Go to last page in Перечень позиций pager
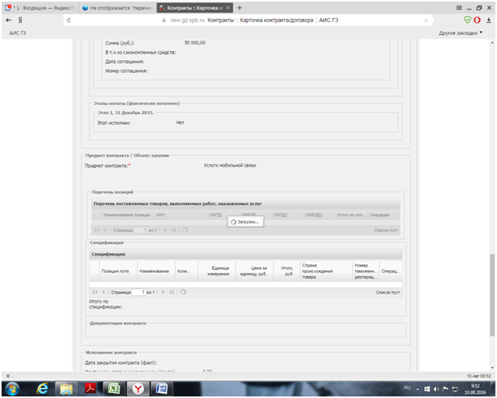The image size is (497, 398). [x=173, y=230]
